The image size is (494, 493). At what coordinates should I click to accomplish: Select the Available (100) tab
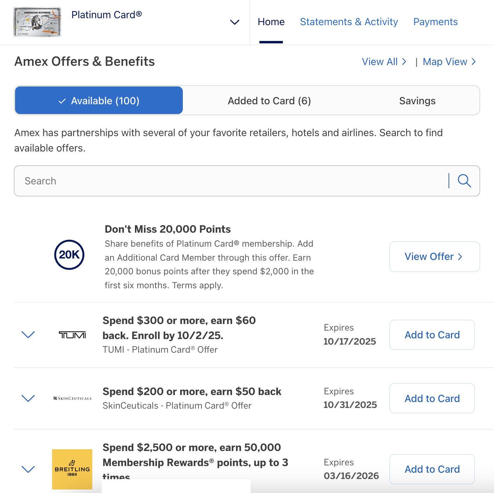pyautogui.click(x=99, y=100)
